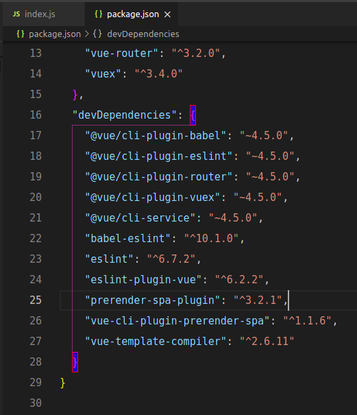The width and height of the screenshot is (357, 415).
Task: Click the "^3.4.0" version value
Action: tap(159, 74)
